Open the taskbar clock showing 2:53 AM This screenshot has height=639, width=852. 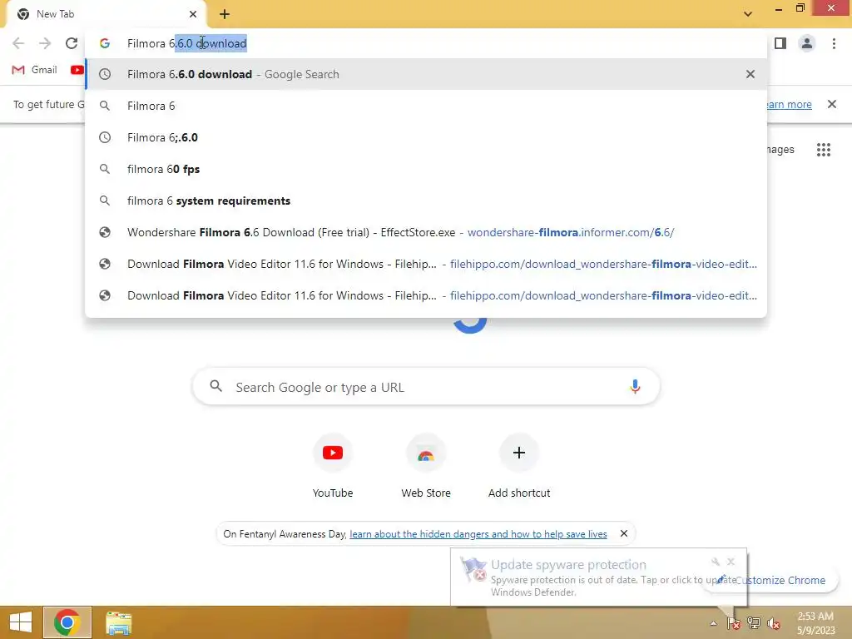tap(815, 623)
